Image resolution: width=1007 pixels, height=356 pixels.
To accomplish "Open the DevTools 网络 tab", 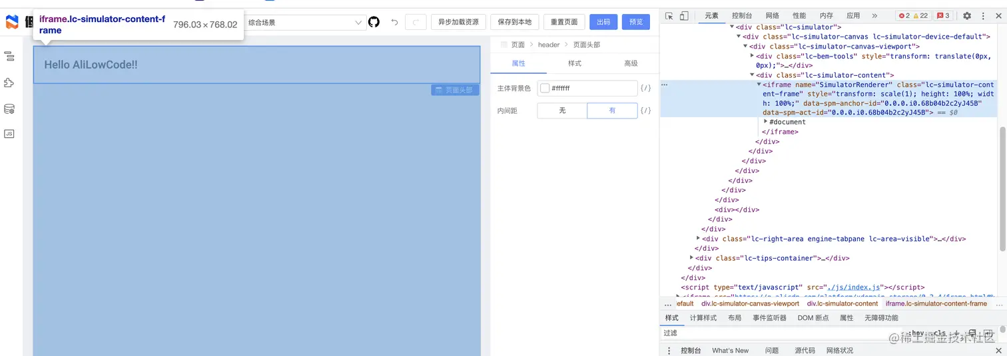I will [772, 16].
